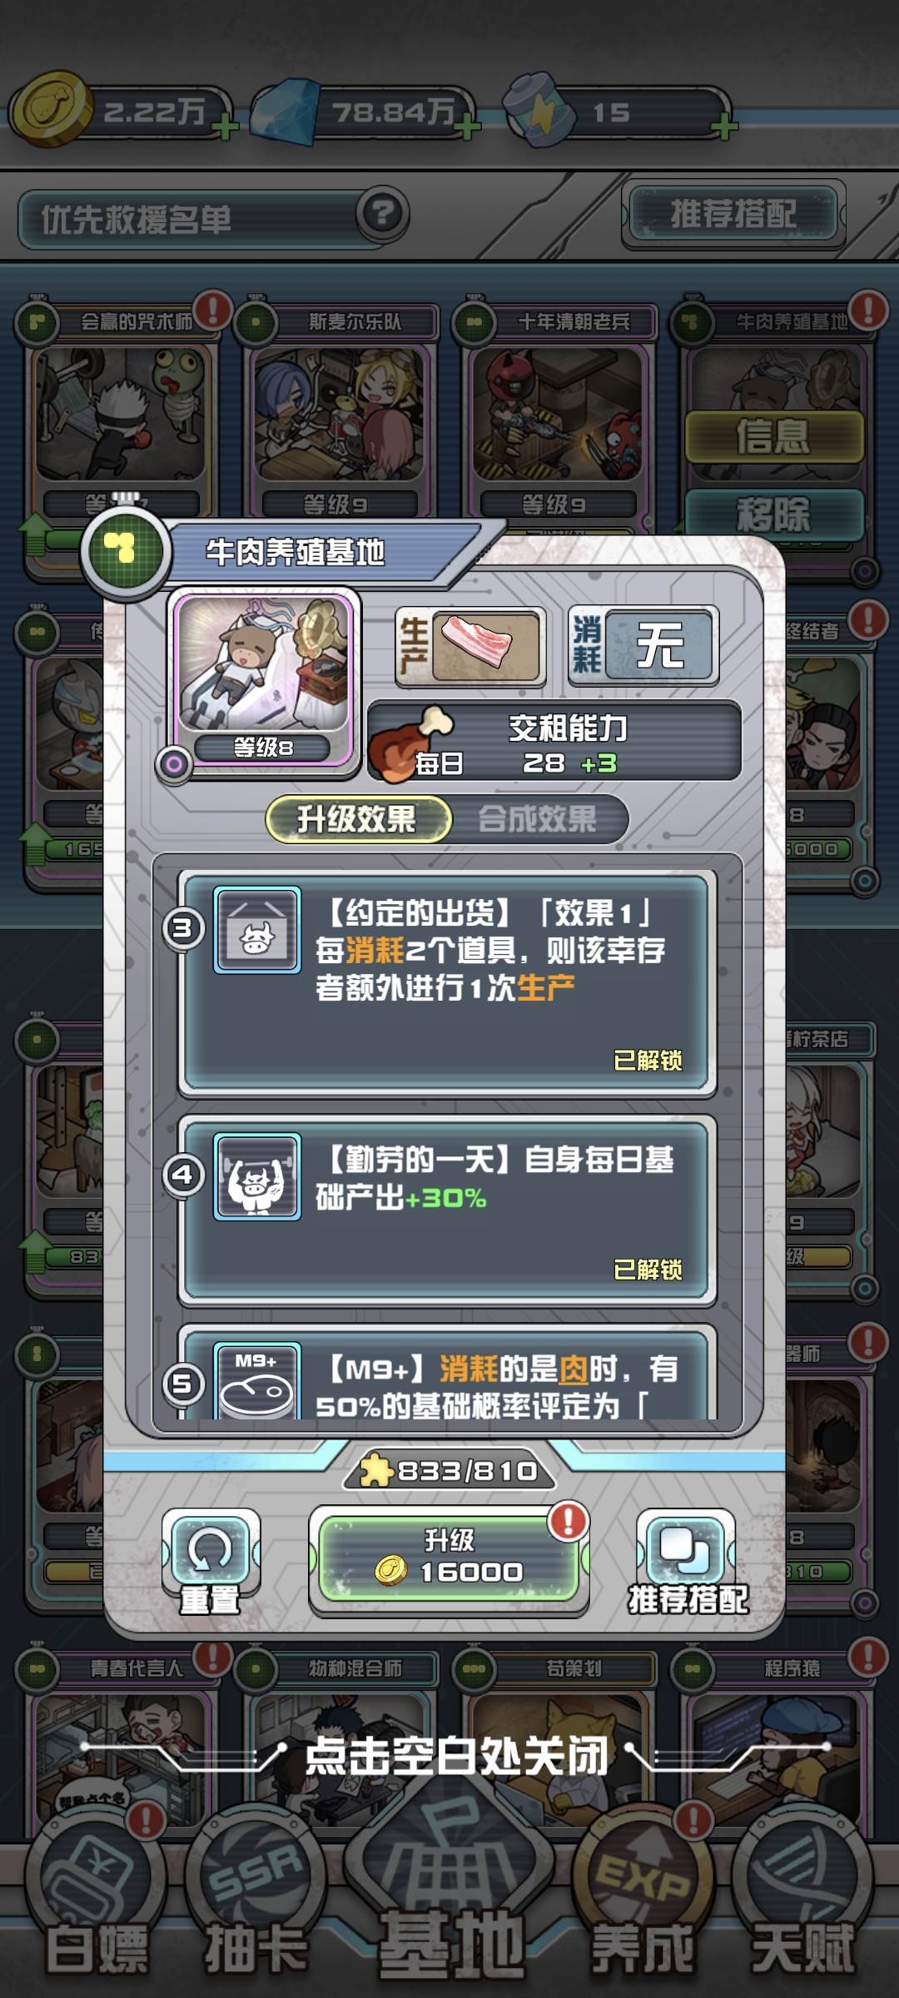Tap the M9+ meat skill icon

coord(257,1380)
